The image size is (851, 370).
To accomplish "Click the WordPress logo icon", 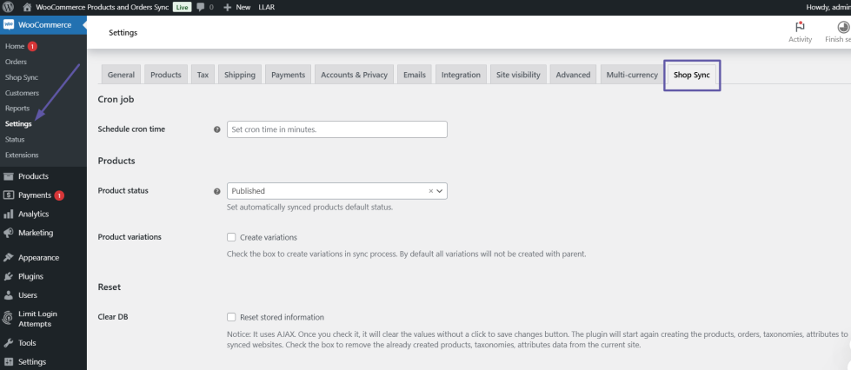I will click(x=9, y=7).
